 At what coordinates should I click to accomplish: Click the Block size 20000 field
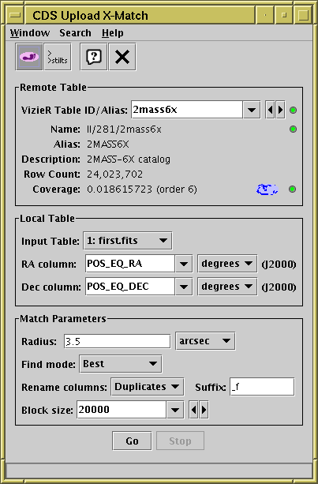pos(122,410)
